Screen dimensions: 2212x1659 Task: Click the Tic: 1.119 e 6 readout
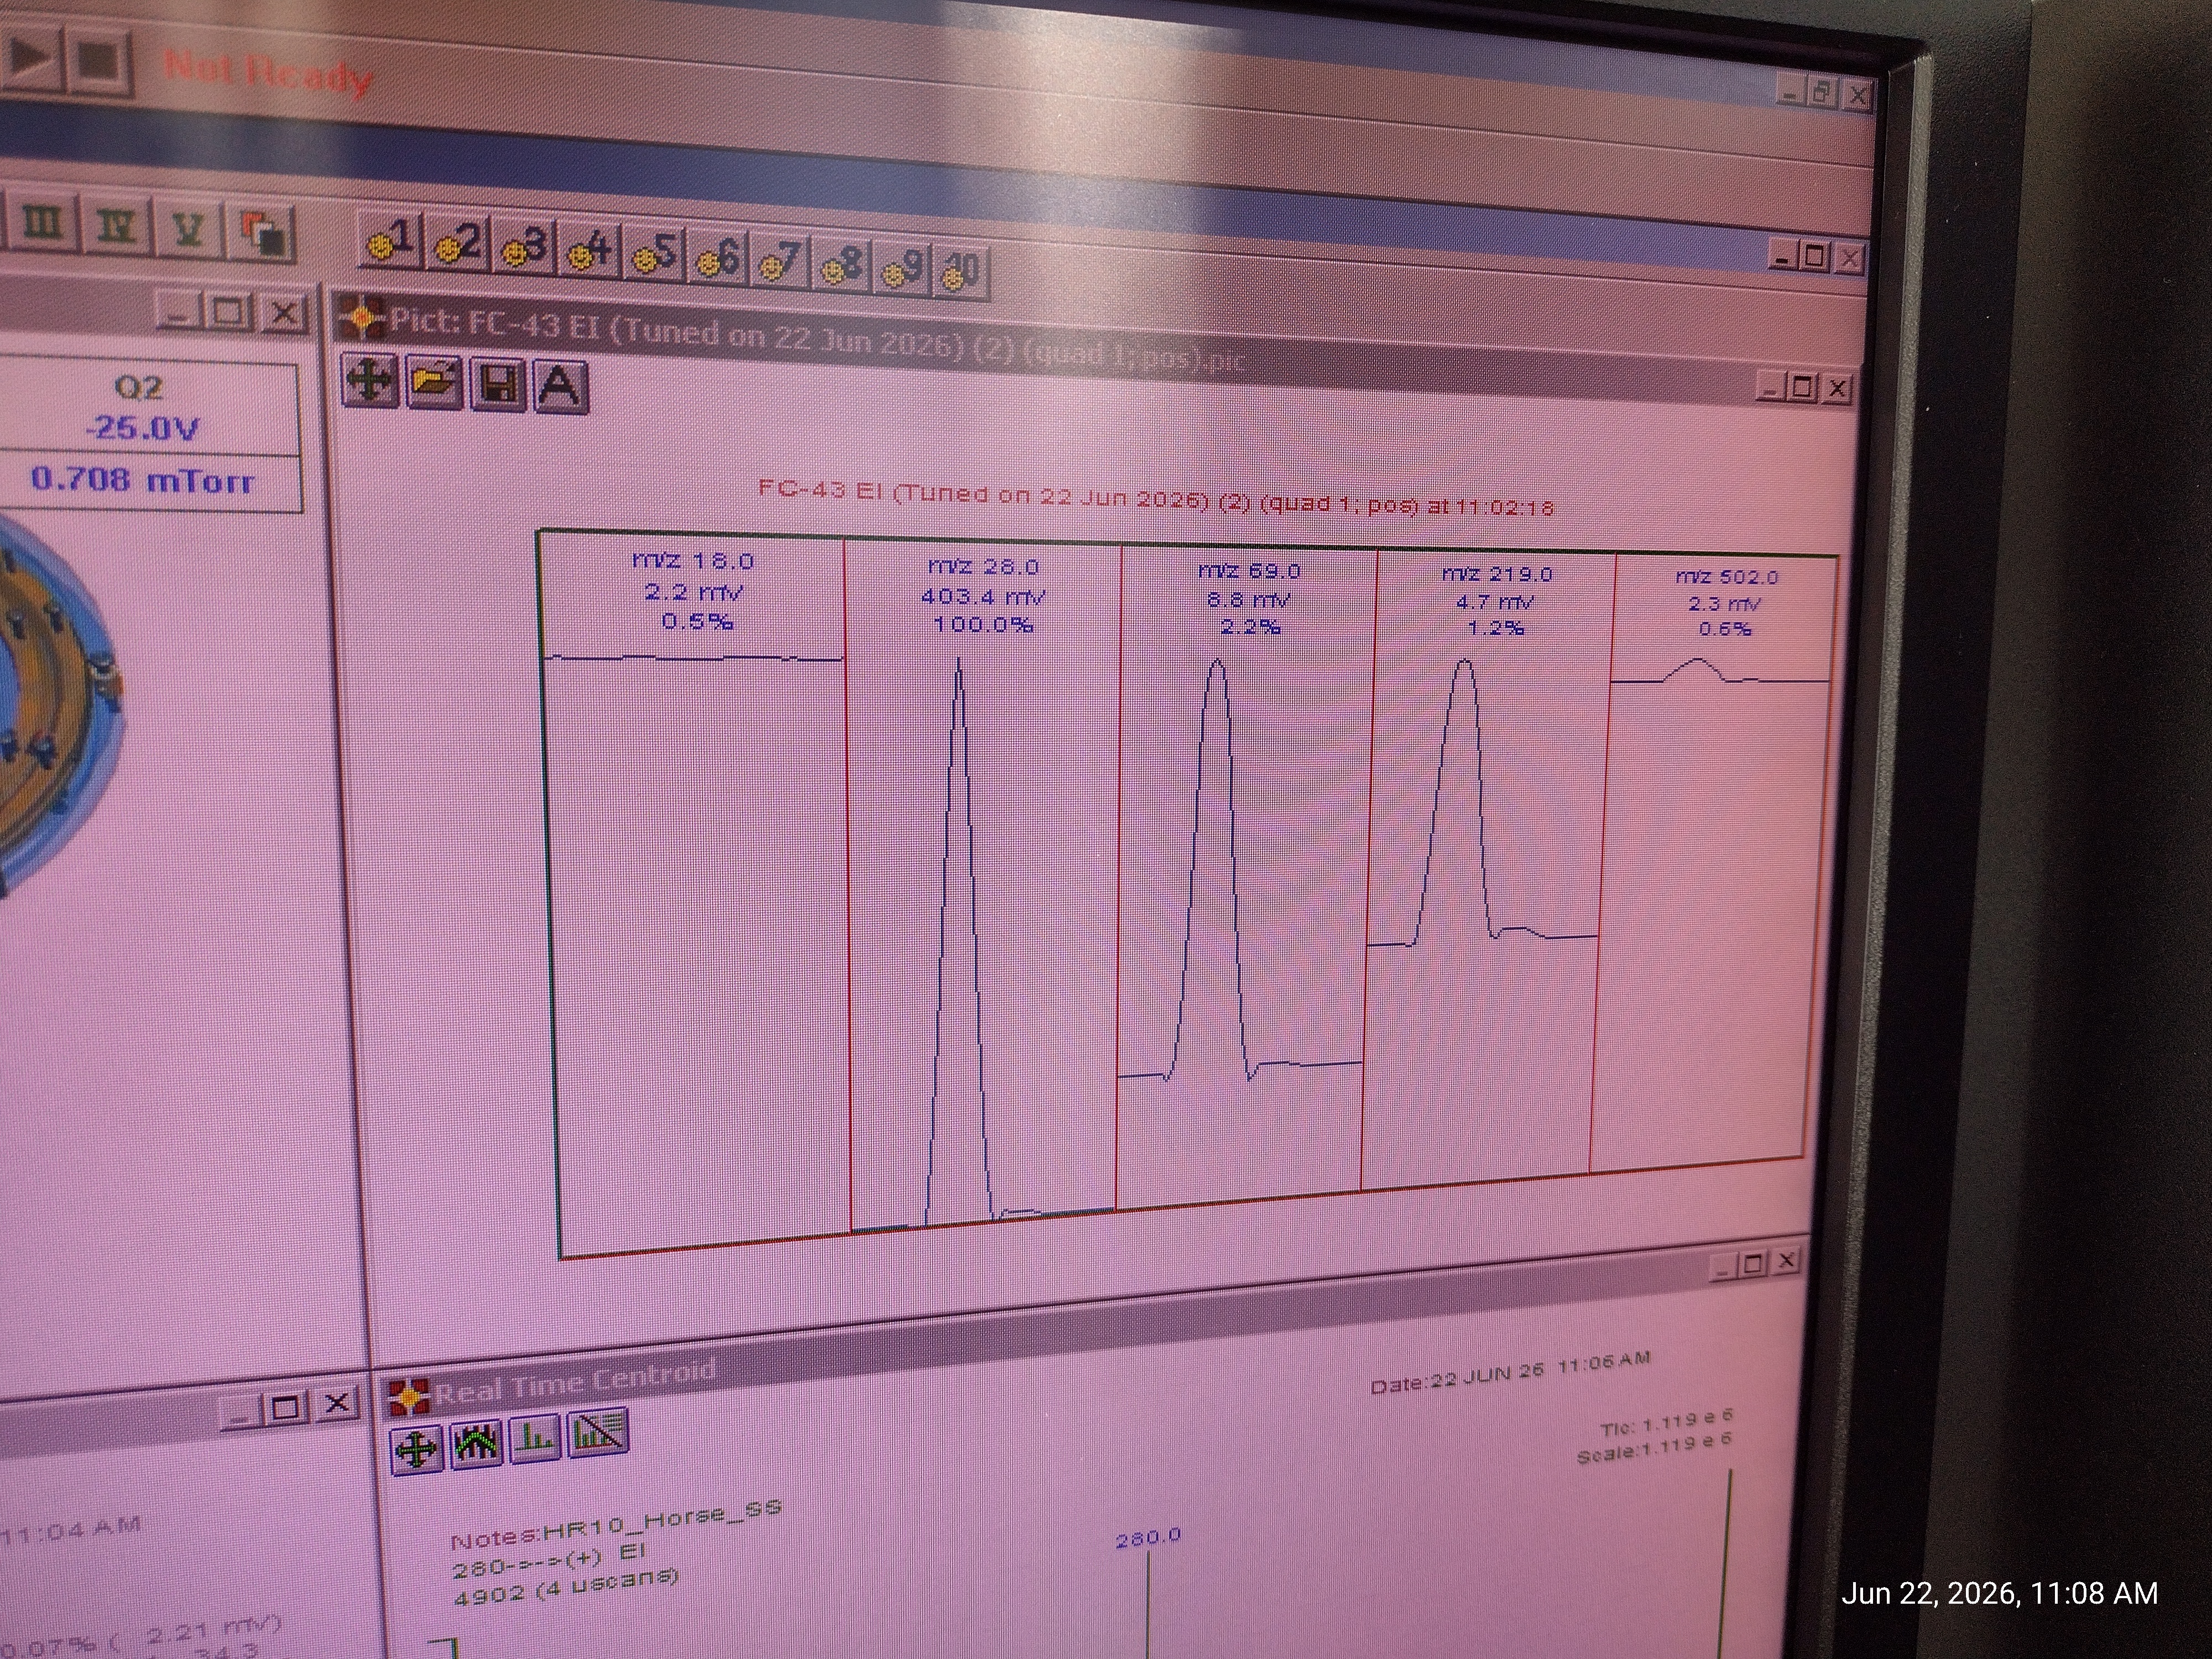(1666, 1424)
